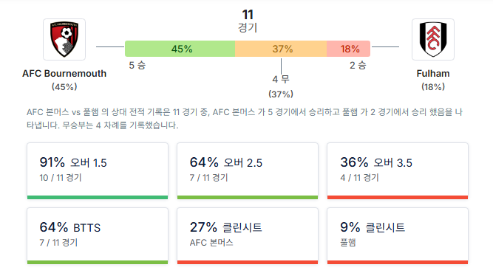The image size is (493, 273).
Task: Click the (18%) label under Fulham
Action: [x=433, y=87]
